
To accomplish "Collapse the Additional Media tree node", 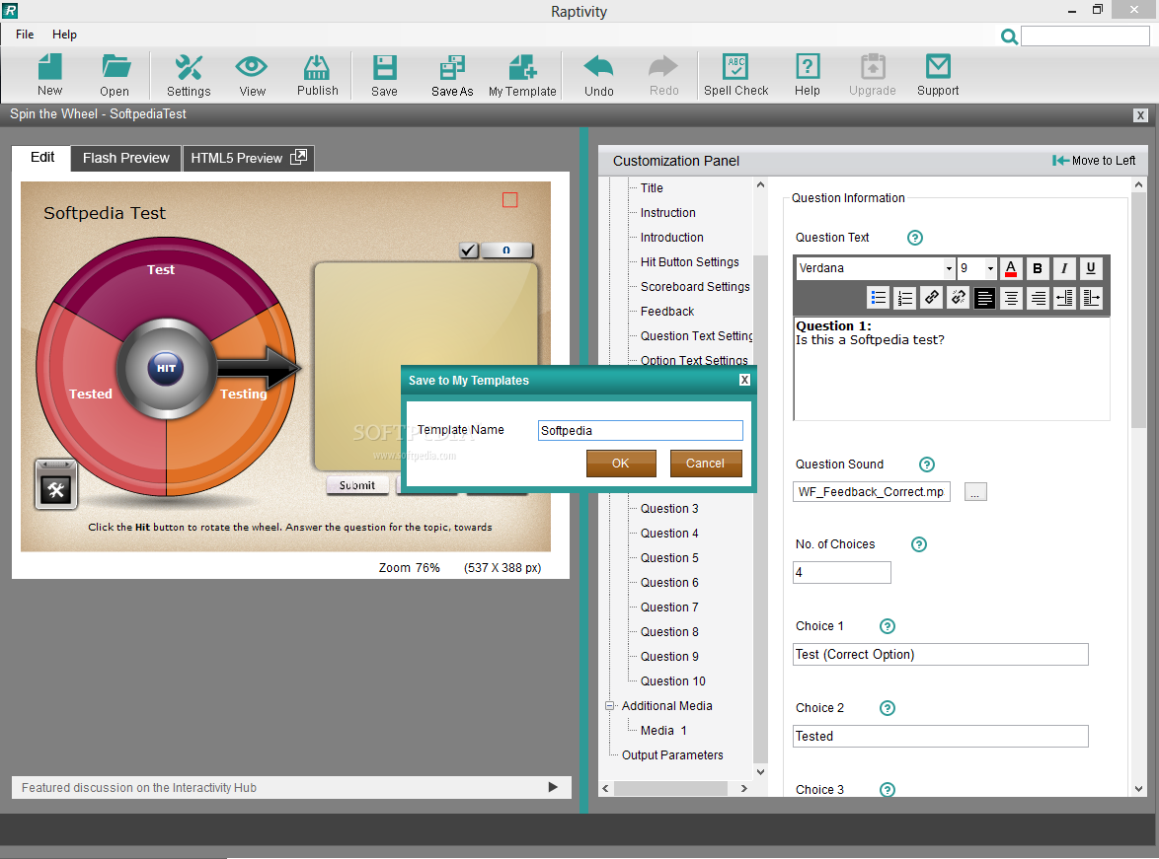I will coord(610,706).
